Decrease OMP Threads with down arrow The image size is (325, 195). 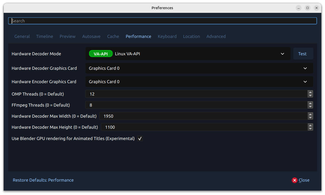(310, 96)
